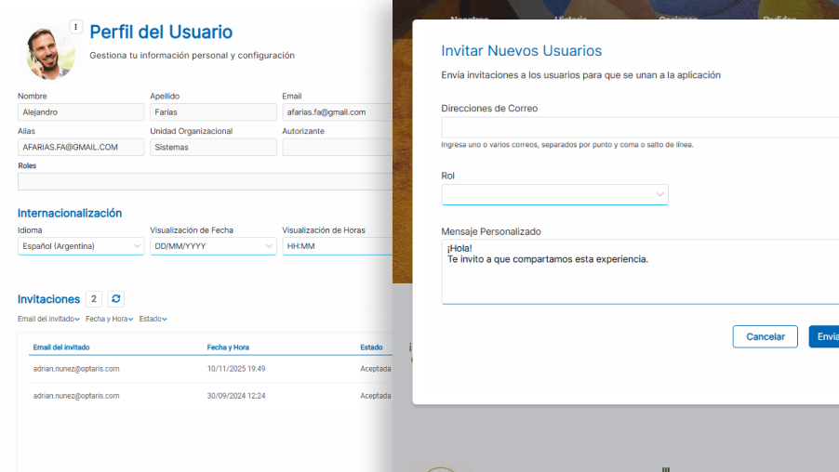Screen dimensions: 839x472
Task: Click the refresh invitations icon
Action: coord(115,298)
